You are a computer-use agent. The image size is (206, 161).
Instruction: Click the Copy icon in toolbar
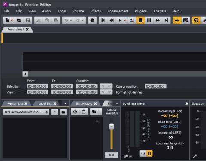point(47,21)
